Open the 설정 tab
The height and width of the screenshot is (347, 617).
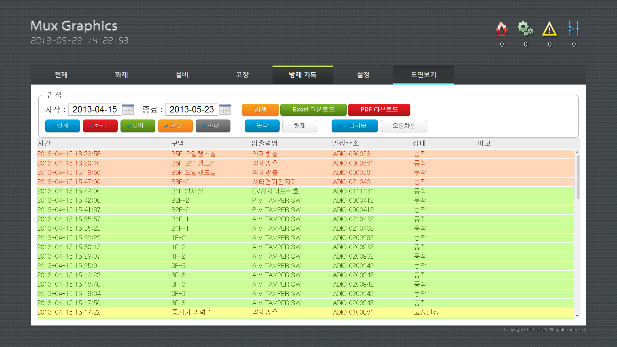363,75
